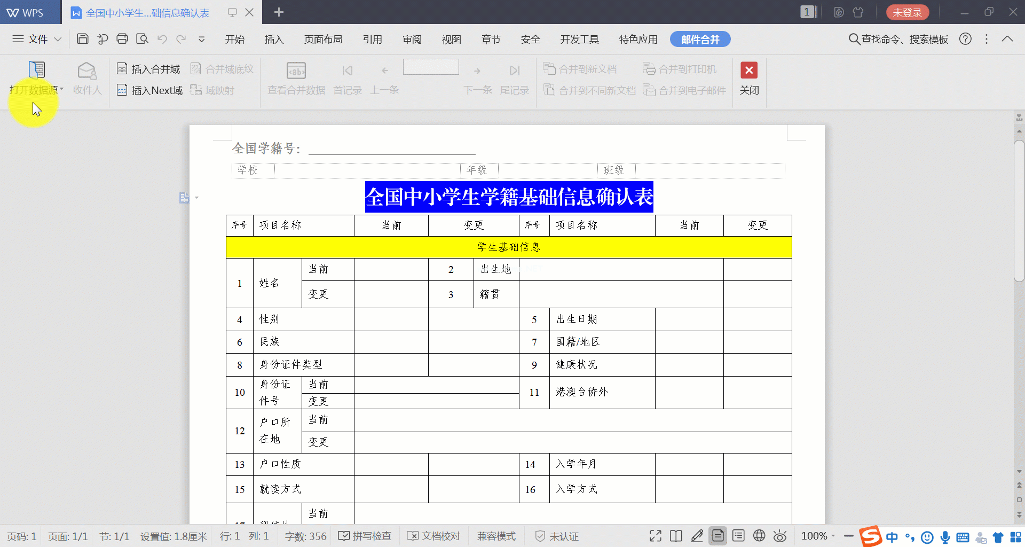Click Insert Next Field (插入Next域)
Viewport: 1025px width, 547px height.
point(149,90)
